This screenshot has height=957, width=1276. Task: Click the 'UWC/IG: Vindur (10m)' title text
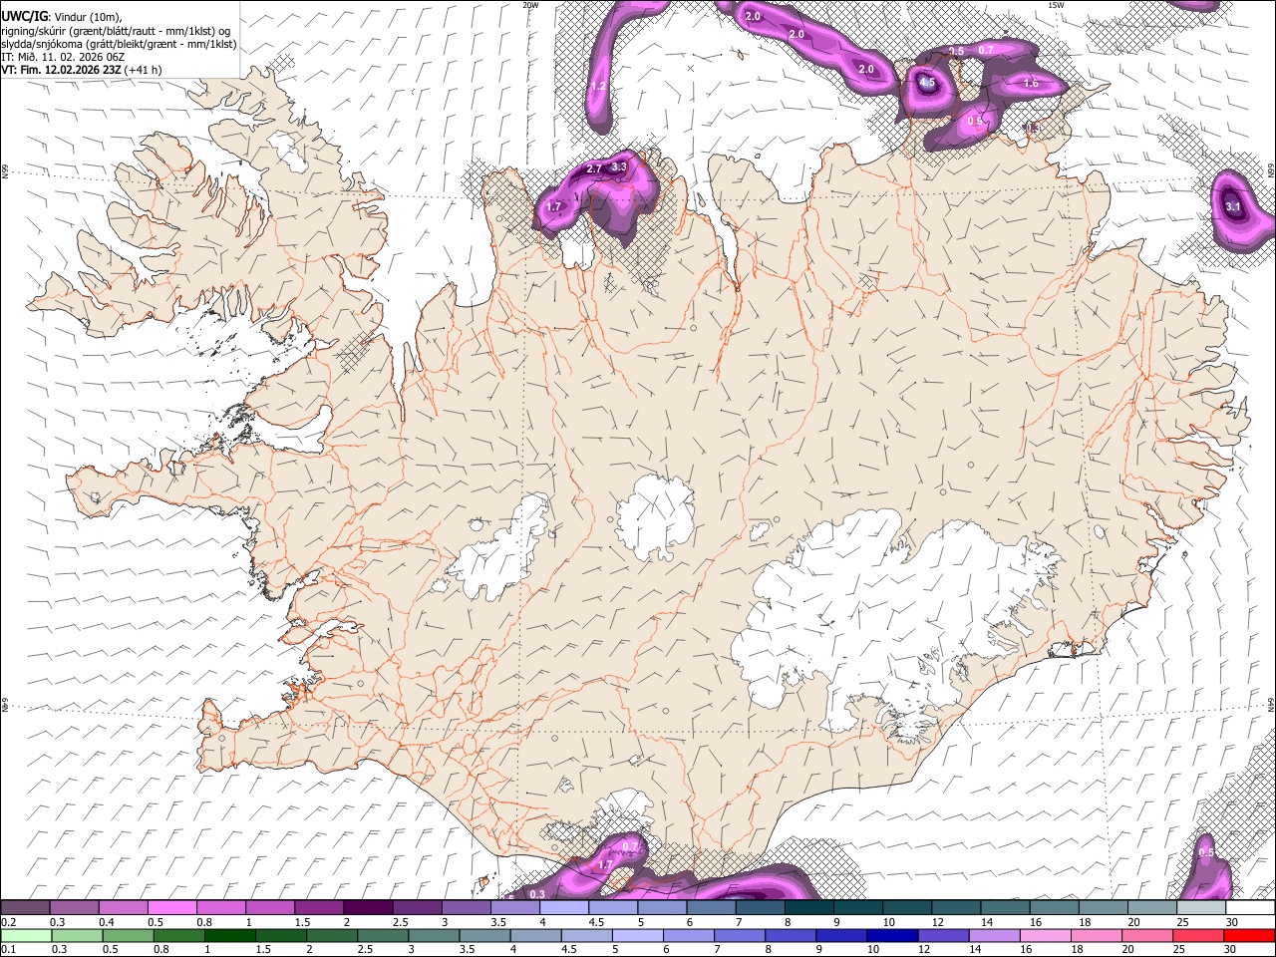pos(62,17)
